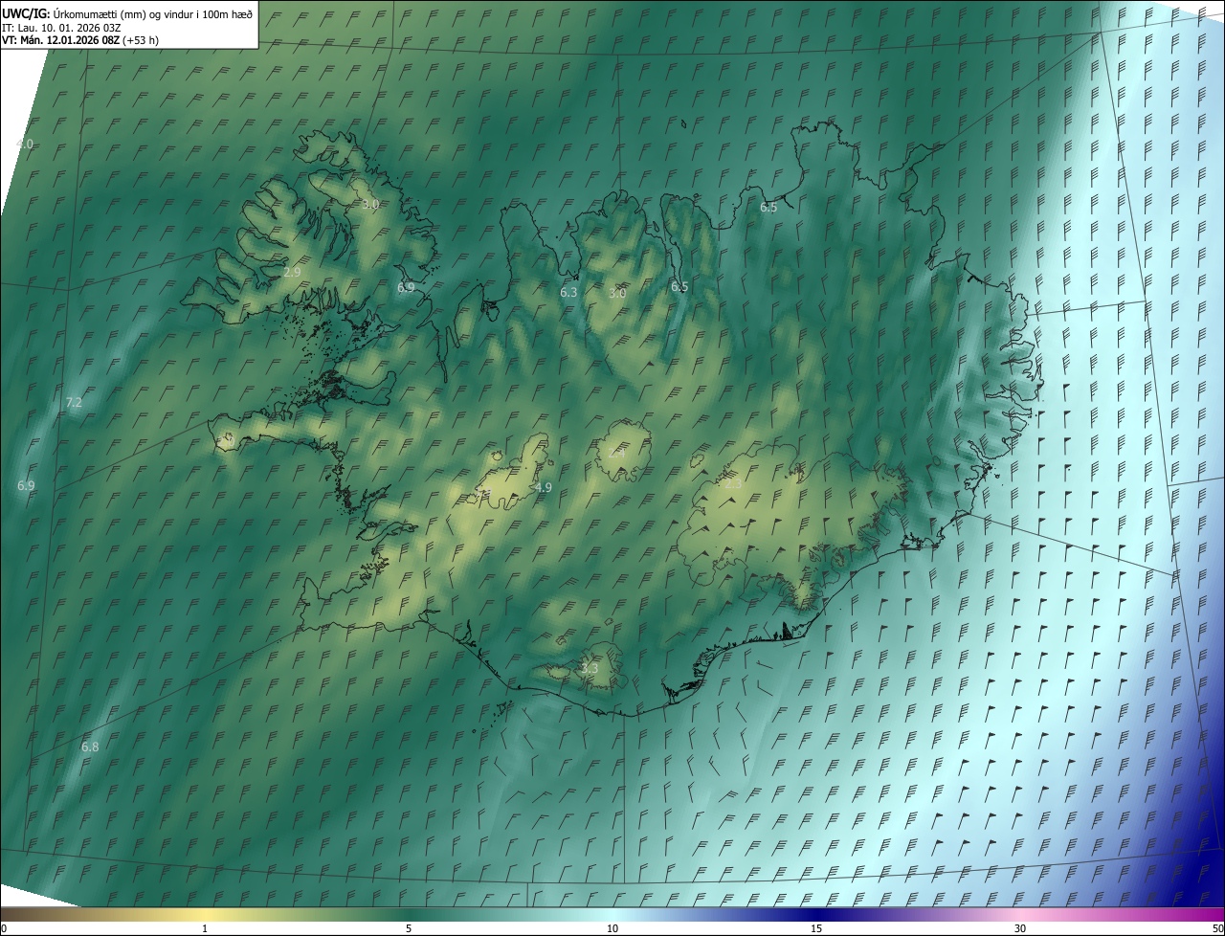Click the 6.3 value on the north coast
This screenshot has width=1225, height=936.
tap(568, 292)
